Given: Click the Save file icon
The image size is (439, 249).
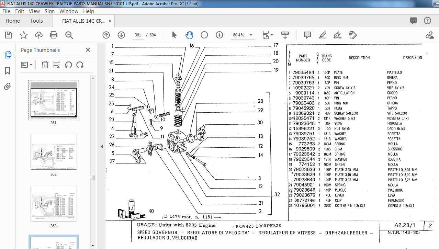Looking at the screenshot, I should (9, 35).
